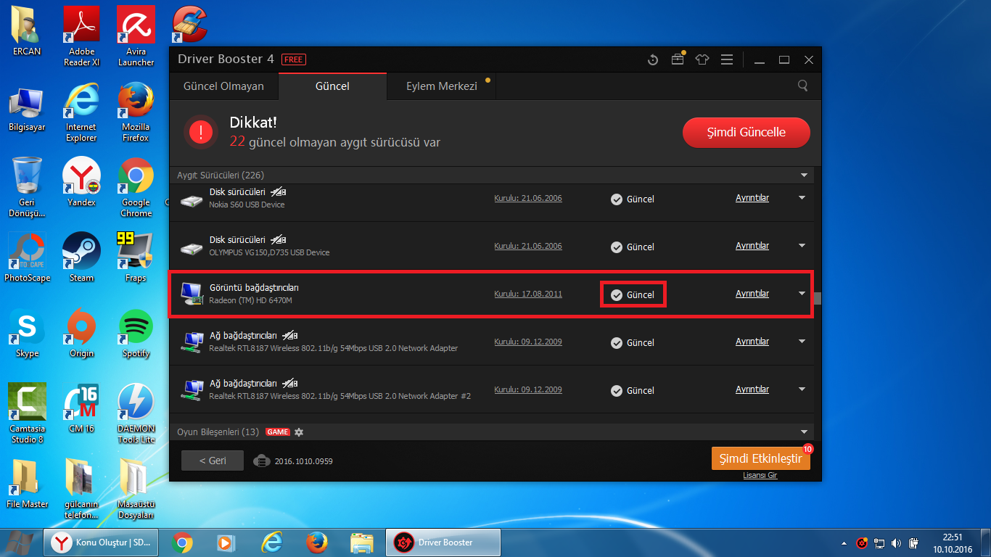Select Internet Explorer desktop shortcut
Viewport: 991px width, 557px height.
click(x=81, y=113)
